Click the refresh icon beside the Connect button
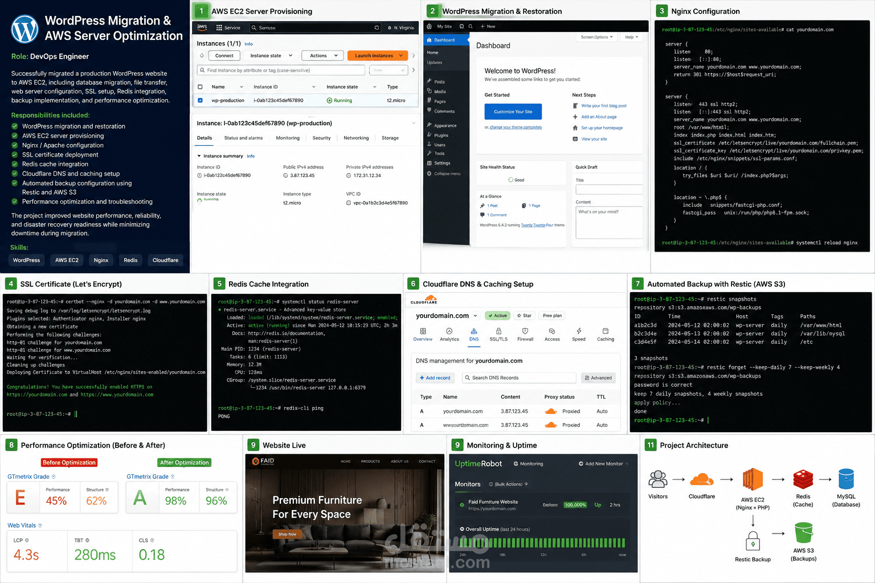 pos(202,55)
